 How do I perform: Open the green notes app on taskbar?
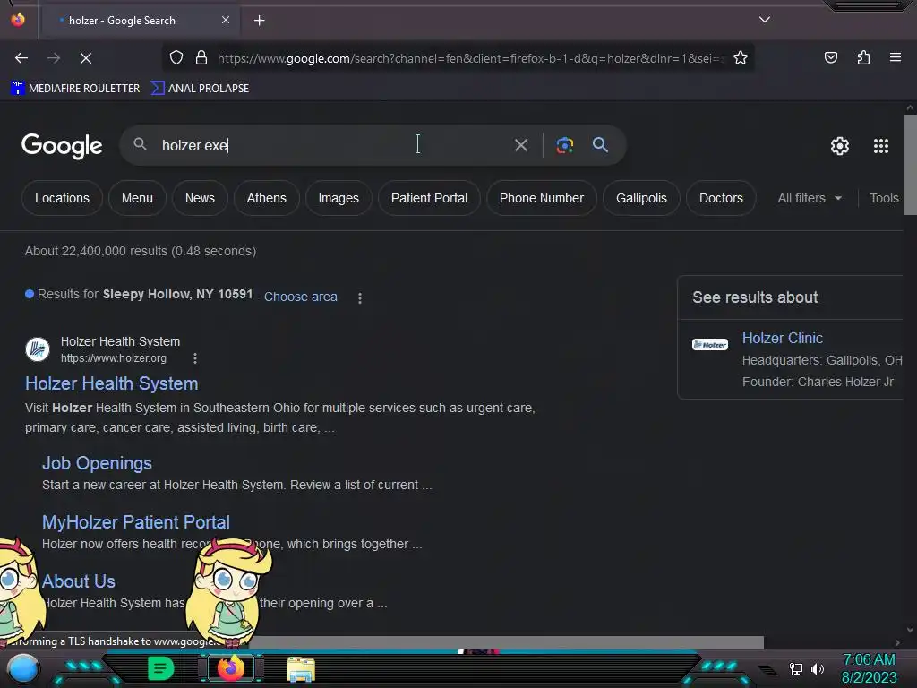pyautogui.click(x=161, y=668)
